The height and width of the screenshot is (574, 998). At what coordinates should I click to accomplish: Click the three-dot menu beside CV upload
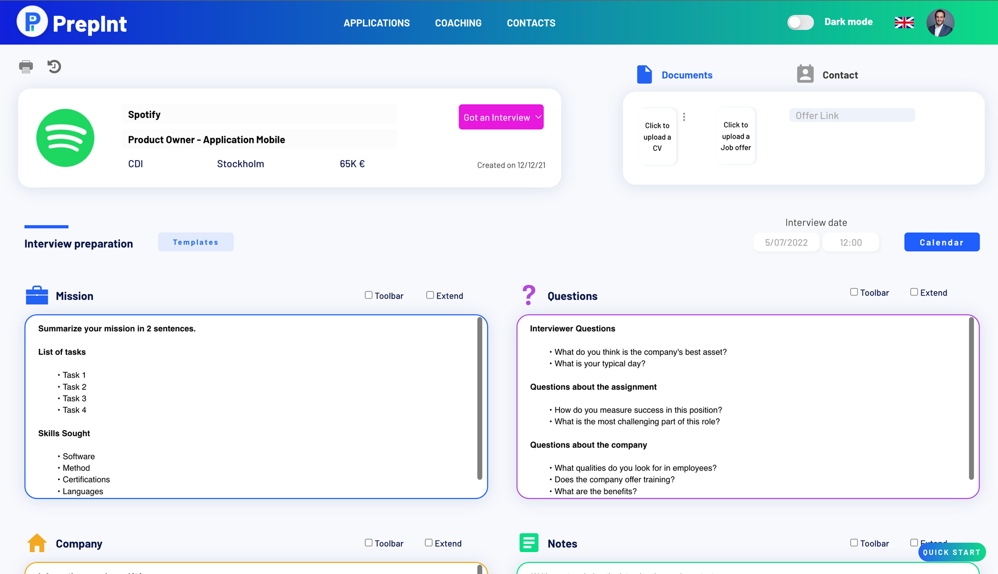pos(684,117)
